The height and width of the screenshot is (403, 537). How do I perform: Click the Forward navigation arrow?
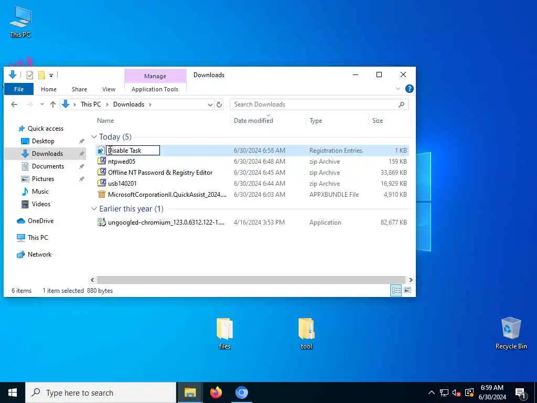30,104
